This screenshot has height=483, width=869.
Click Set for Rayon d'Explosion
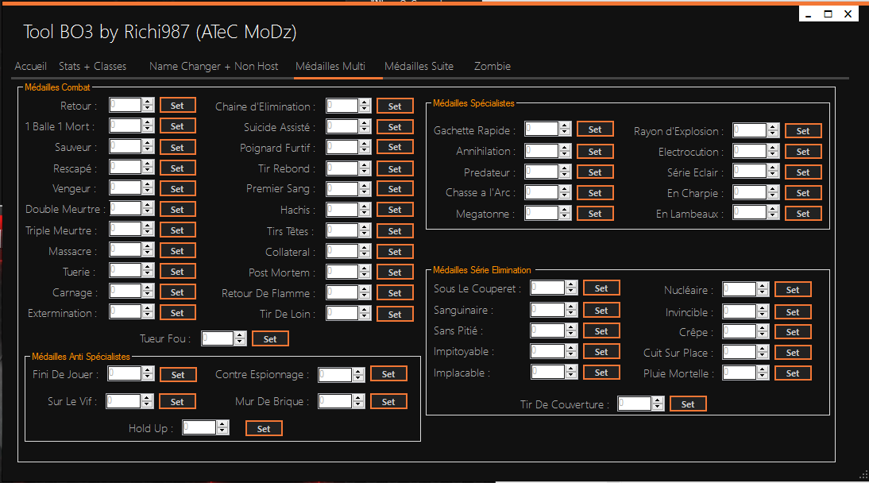pos(803,131)
